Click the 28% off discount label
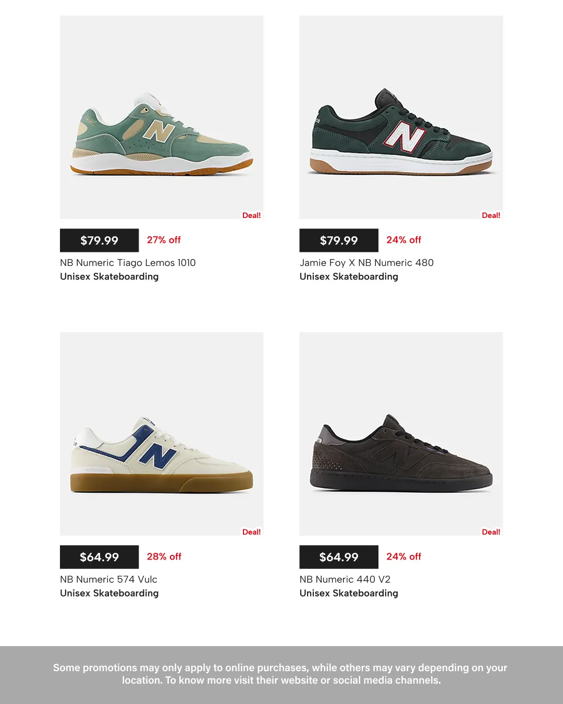This screenshot has height=704, width=563. [x=164, y=556]
